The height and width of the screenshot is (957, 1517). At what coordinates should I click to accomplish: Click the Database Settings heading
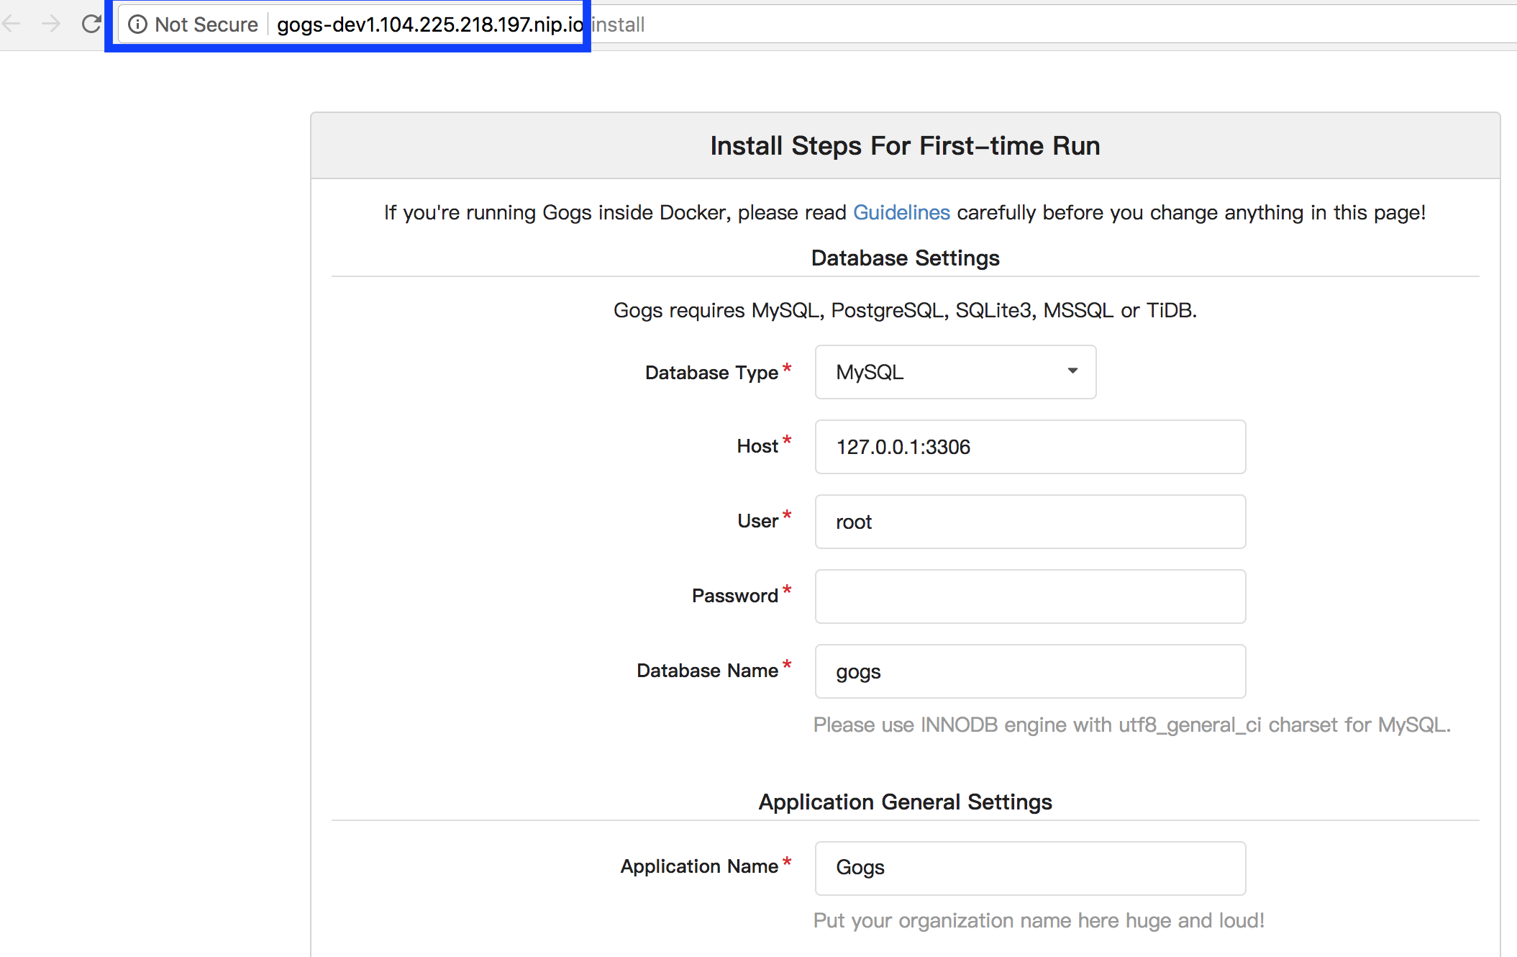[905, 258]
